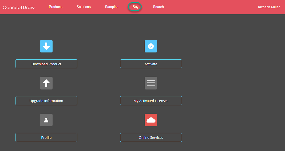This screenshot has height=151, width=285.
Task: Click the red Online Services cloud icon
Action: (151, 120)
